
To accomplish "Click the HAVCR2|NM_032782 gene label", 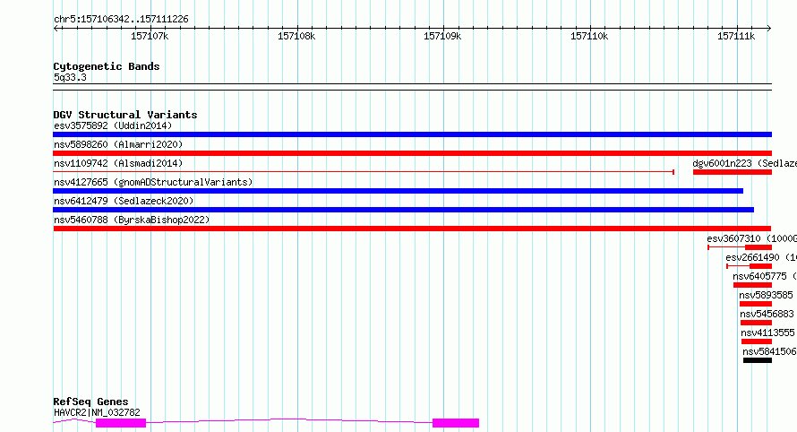I will 97,412.
